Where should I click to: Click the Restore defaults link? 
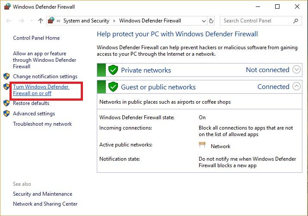click(31, 103)
